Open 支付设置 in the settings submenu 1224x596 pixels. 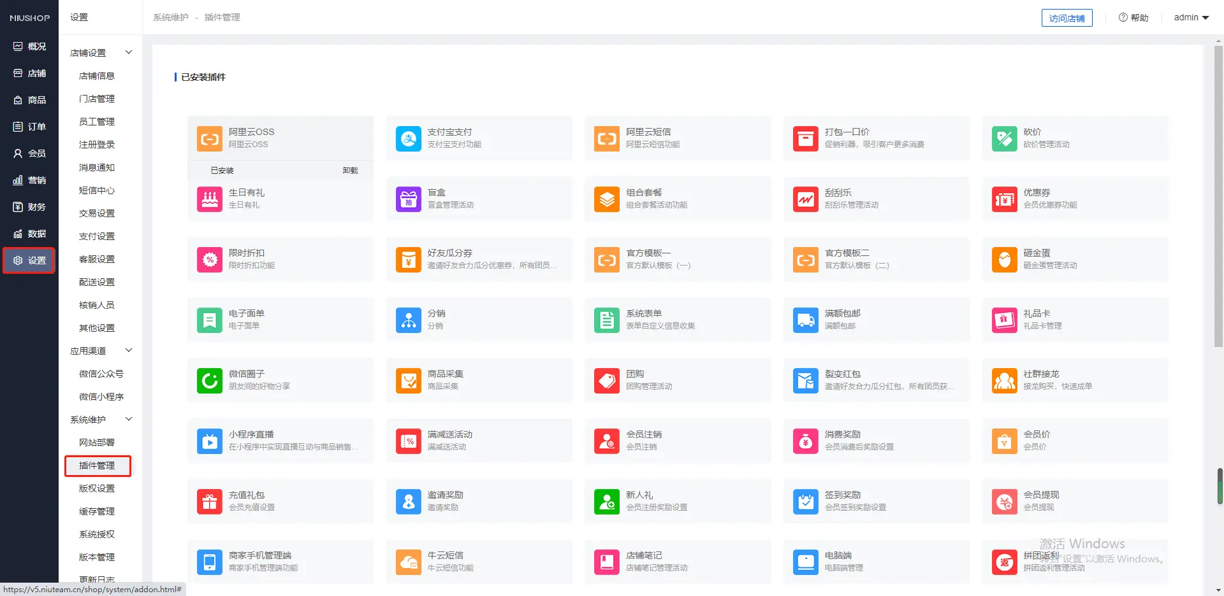coord(97,236)
